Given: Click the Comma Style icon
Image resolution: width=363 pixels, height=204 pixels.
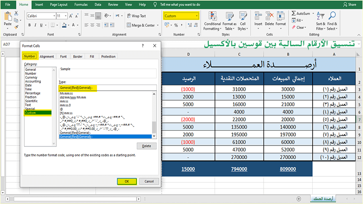Looking at the screenshot, I should pos(182,25).
